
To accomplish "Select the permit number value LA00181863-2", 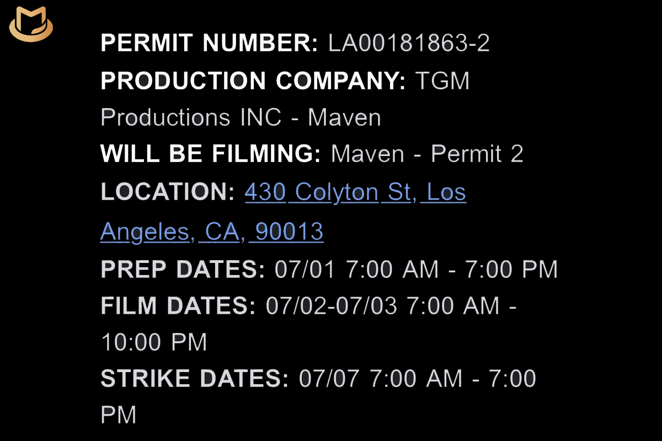I will coord(409,43).
